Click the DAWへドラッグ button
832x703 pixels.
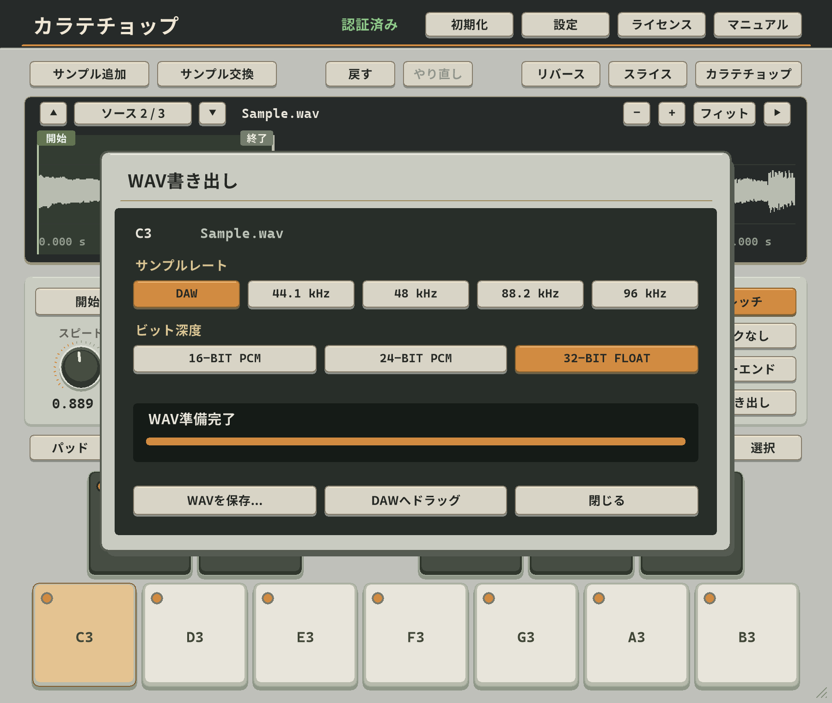click(x=416, y=500)
